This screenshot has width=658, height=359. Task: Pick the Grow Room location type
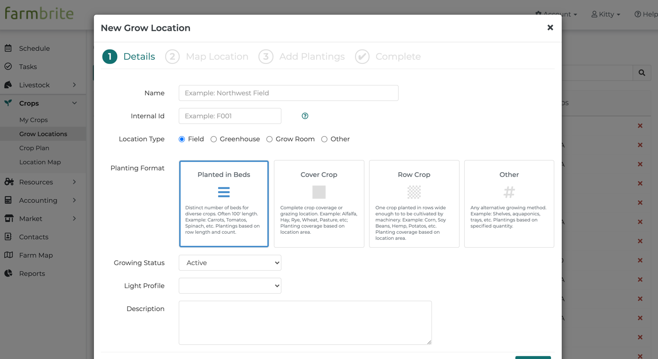coord(270,139)
